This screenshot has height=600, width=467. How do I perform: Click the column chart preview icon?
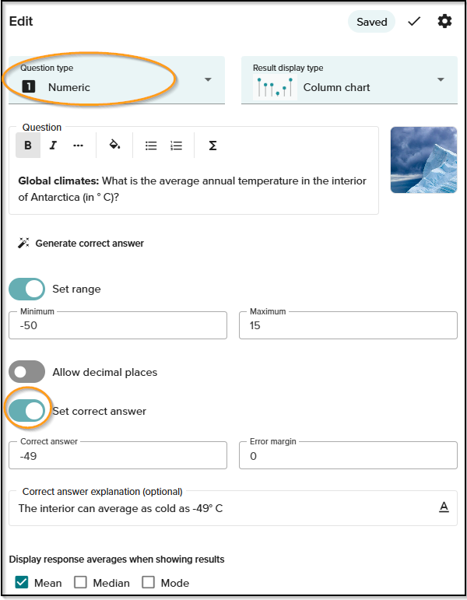pyautogui.click(x=275, y=87)
